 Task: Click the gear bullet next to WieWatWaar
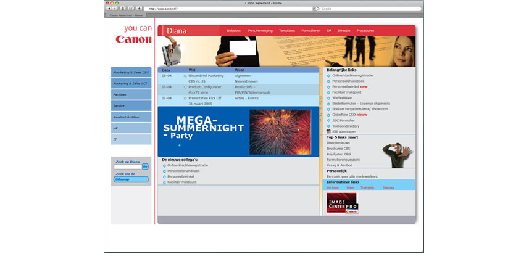(328, 99)
